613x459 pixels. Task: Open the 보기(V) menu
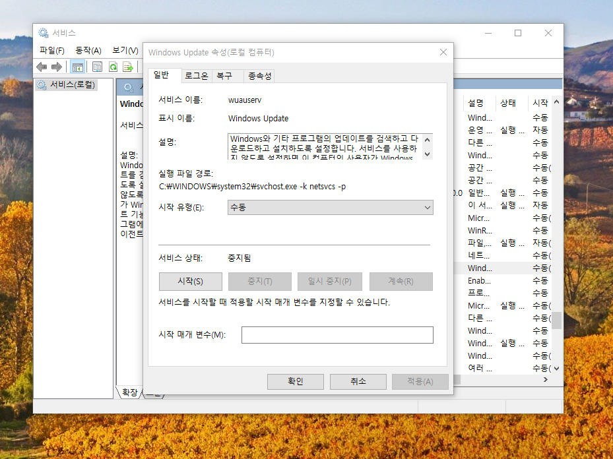pyautogui.click(x=125, y=50)
